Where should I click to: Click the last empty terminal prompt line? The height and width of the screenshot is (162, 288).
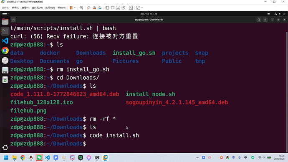pos(48,144)
